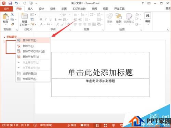Switch to the Animations tab
This screenshot has width=171, height=128.
(64, 9)
